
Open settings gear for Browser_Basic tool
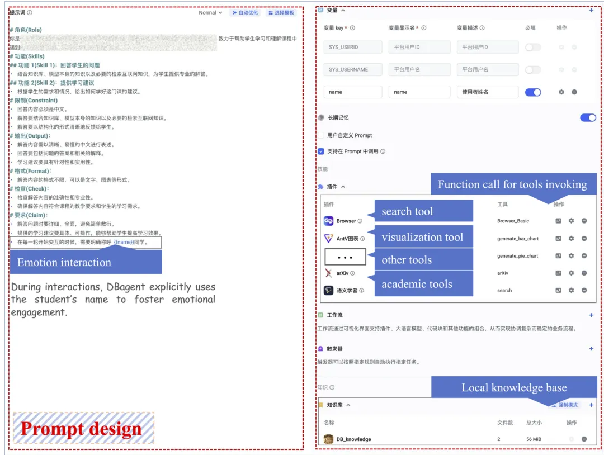(571, 221)
